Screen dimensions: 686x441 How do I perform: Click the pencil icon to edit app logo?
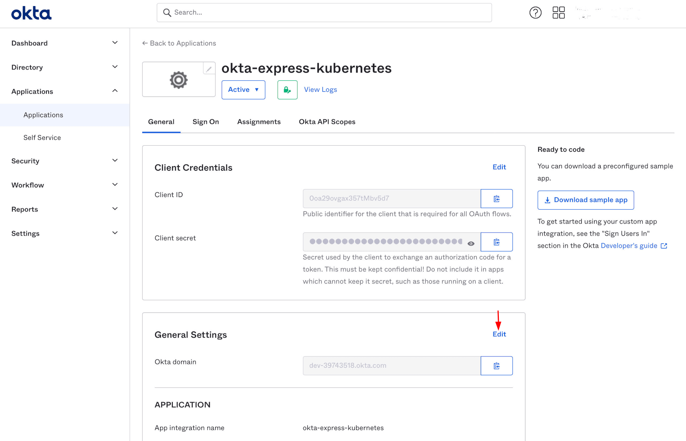pos(209,69)
